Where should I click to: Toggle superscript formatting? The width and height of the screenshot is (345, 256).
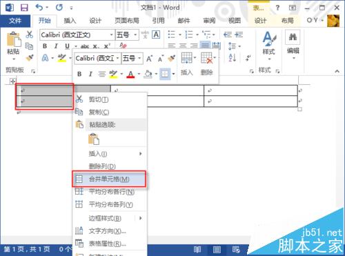[107, 46]
